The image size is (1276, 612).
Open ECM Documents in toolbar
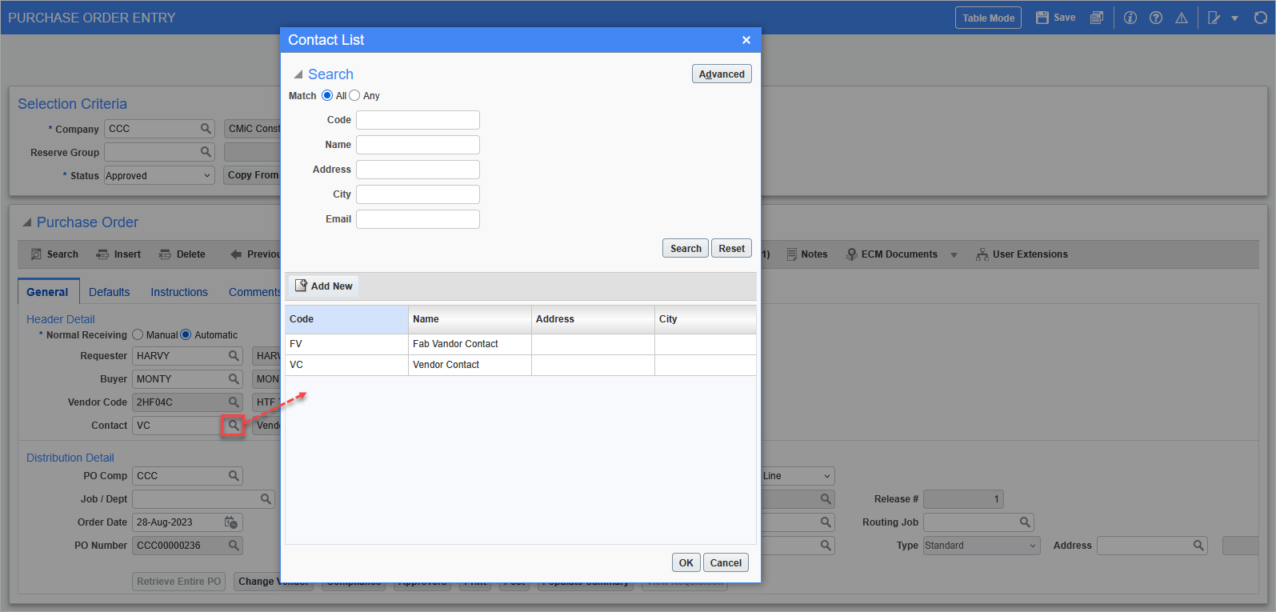tap(891, 254)
